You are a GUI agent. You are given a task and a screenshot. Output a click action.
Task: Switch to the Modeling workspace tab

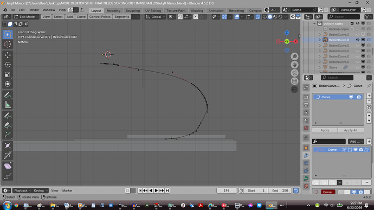[x=113, y=11]
